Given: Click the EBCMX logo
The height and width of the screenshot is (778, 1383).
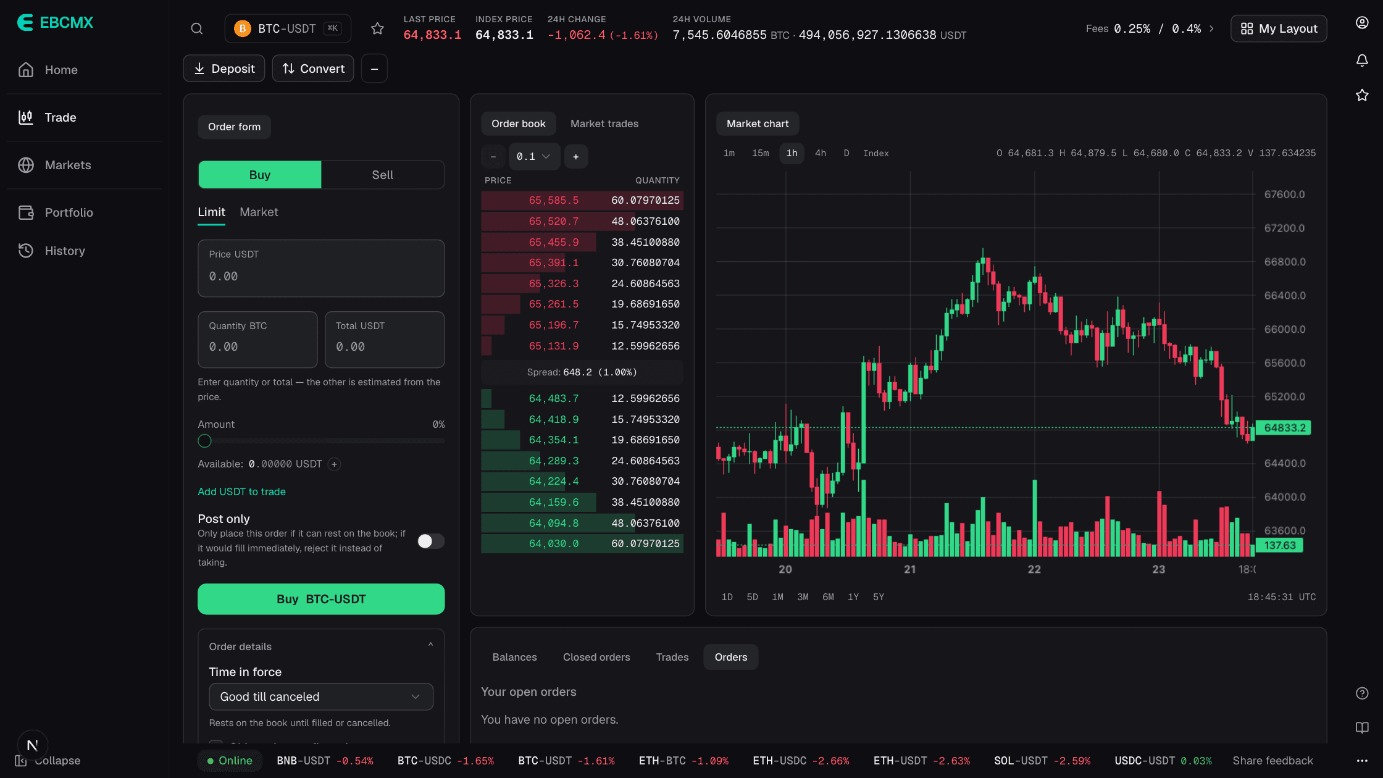Looking at the screenshot, I should [55, 23].
